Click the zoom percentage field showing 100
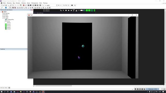This screenshot has width=166, height=93. pyautogui.click(x=10, y=7)
